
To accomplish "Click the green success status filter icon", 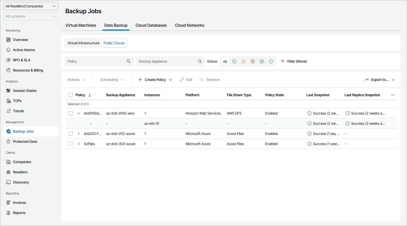I will tap(234, 61).
